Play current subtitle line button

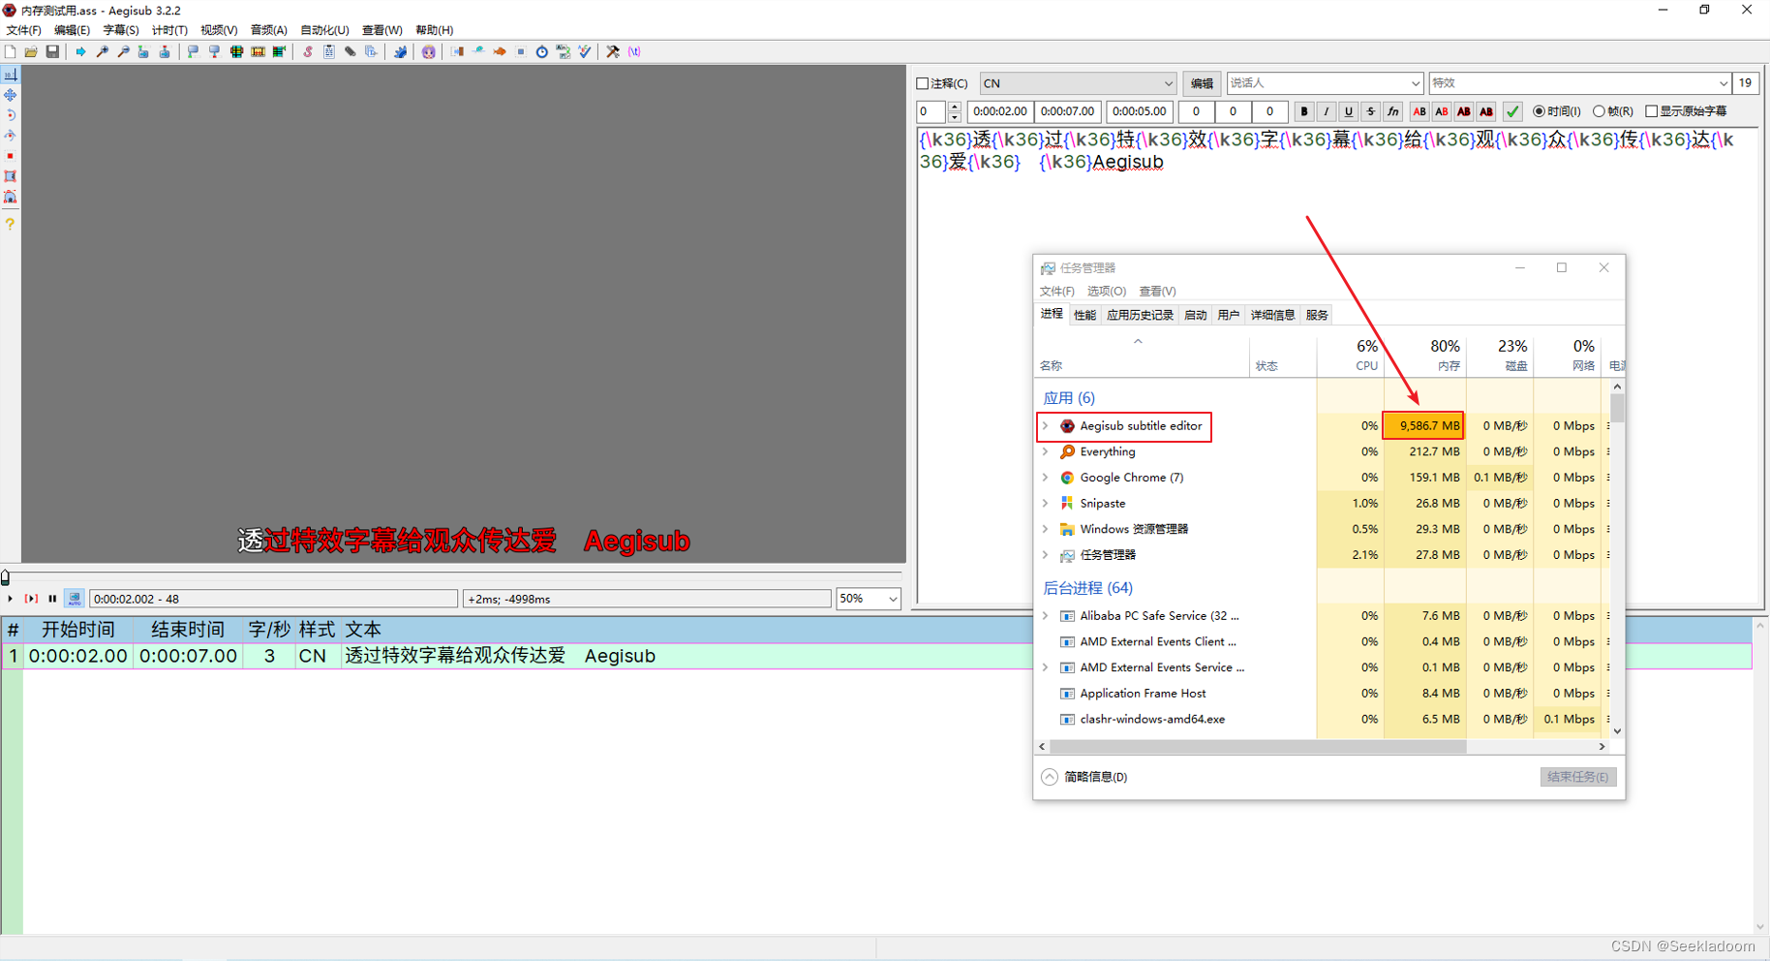tap(31, 599)
